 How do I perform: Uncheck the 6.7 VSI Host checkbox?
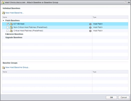(8, 24)
